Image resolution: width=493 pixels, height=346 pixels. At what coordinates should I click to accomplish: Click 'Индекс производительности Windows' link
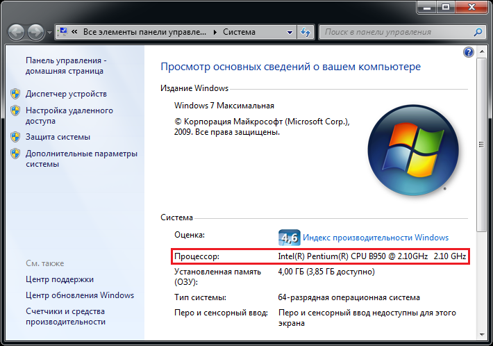pos(376,238)
